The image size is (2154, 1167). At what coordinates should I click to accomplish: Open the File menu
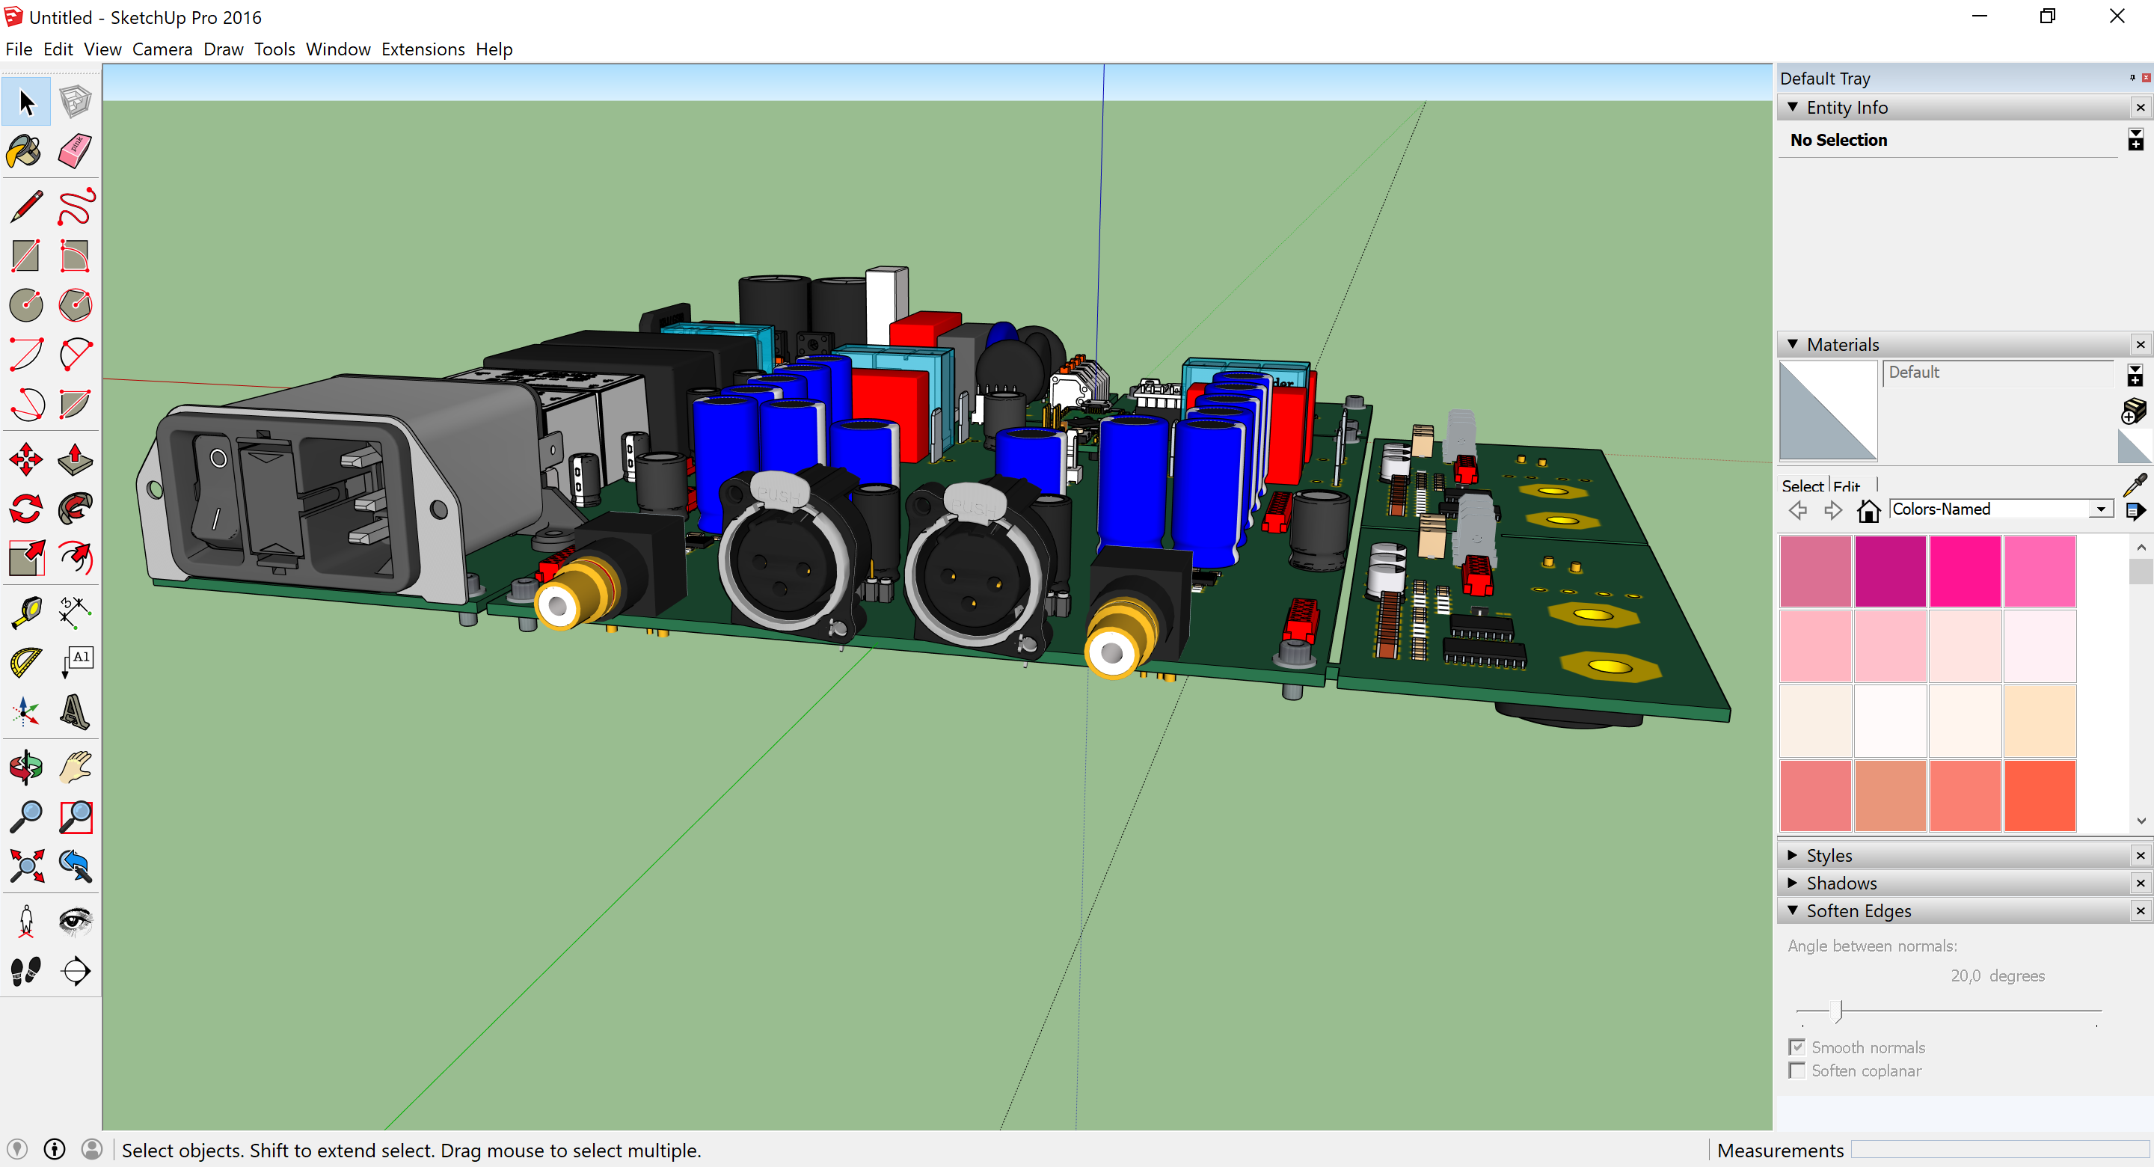(19, 49)
